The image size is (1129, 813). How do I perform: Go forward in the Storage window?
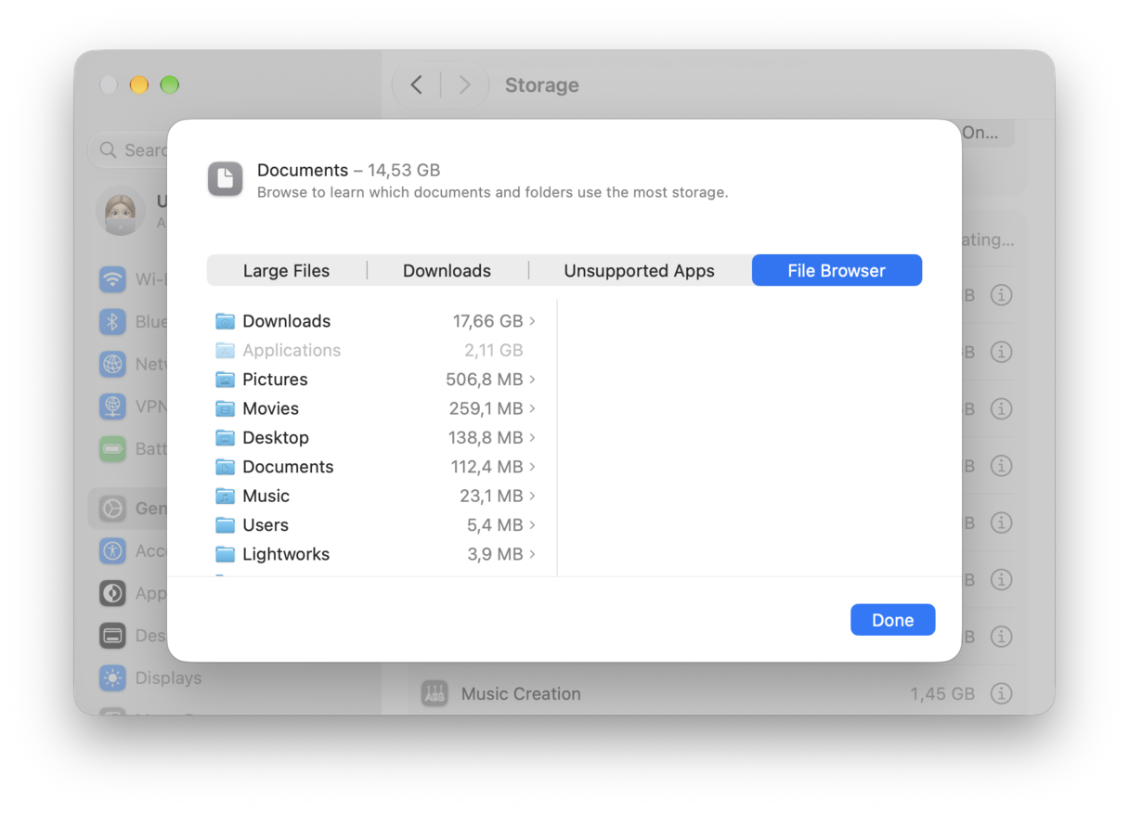point(464,85)
